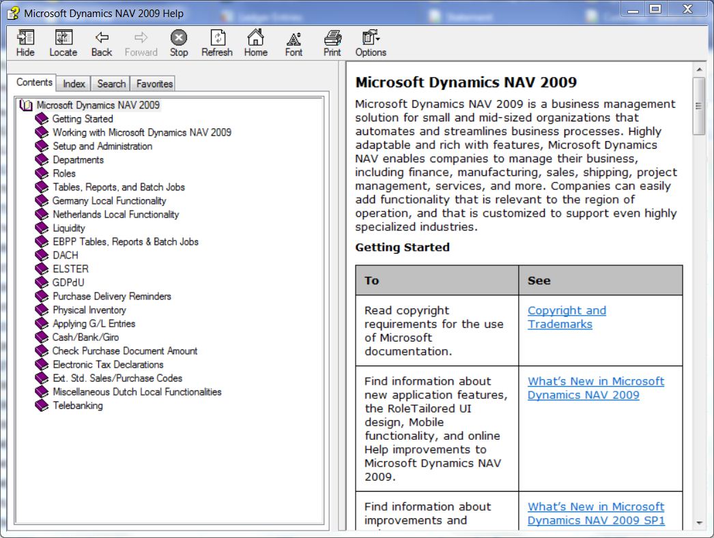The image size is (714, 538).
Task: Click the book icon beside Roles
Action: point(42,174)
